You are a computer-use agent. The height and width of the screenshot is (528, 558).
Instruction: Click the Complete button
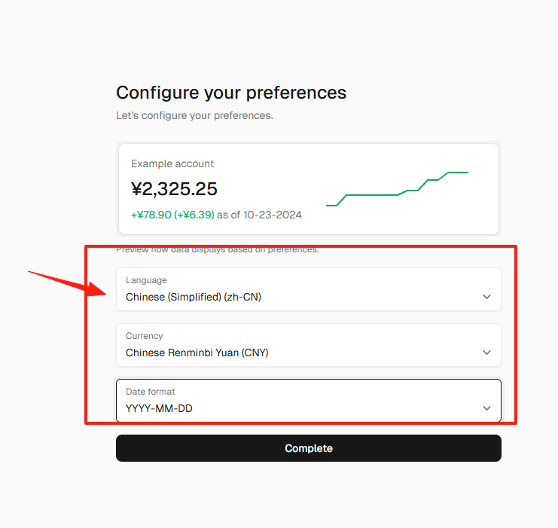[x=309, y=448]
